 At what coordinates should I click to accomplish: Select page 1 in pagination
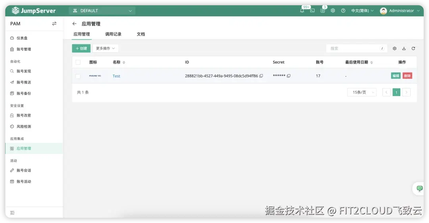(x=396, y=92)
